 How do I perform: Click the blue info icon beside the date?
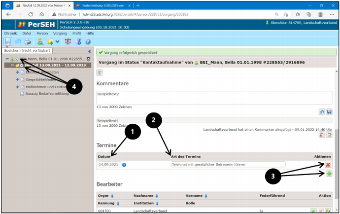[124, 165]
